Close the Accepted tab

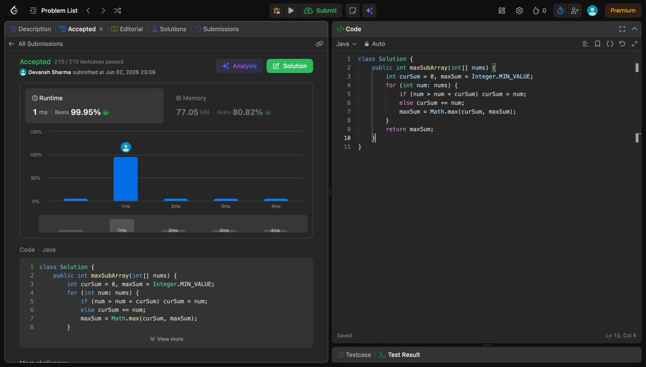[101, 29]
